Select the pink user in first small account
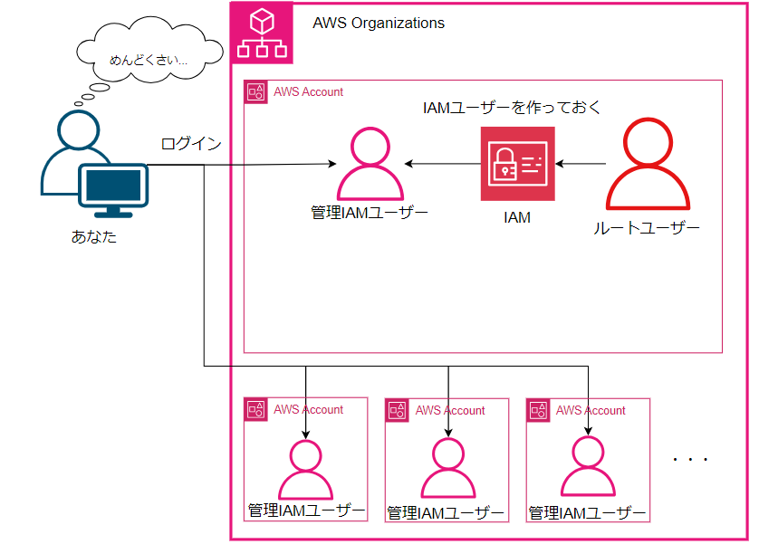The image size is (778, 544). (305, 470)
